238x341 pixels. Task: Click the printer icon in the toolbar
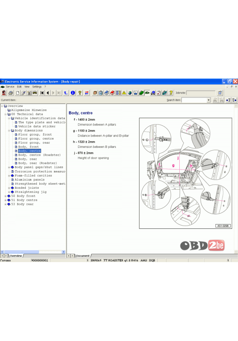[11, 93]
